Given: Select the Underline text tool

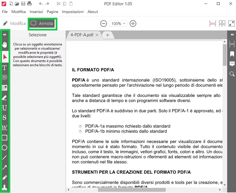Looking at the screenshot, I should (4, 108).
